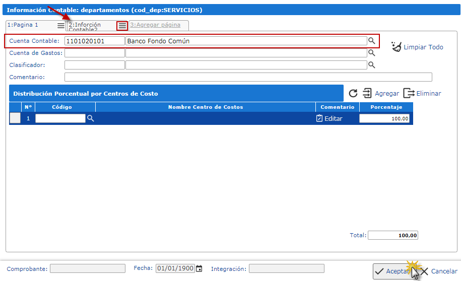Image resolution: width=461 pixels, height=281 pixels.
Task: Click the Cuenta Contable code field
Action: coord(94,41)
